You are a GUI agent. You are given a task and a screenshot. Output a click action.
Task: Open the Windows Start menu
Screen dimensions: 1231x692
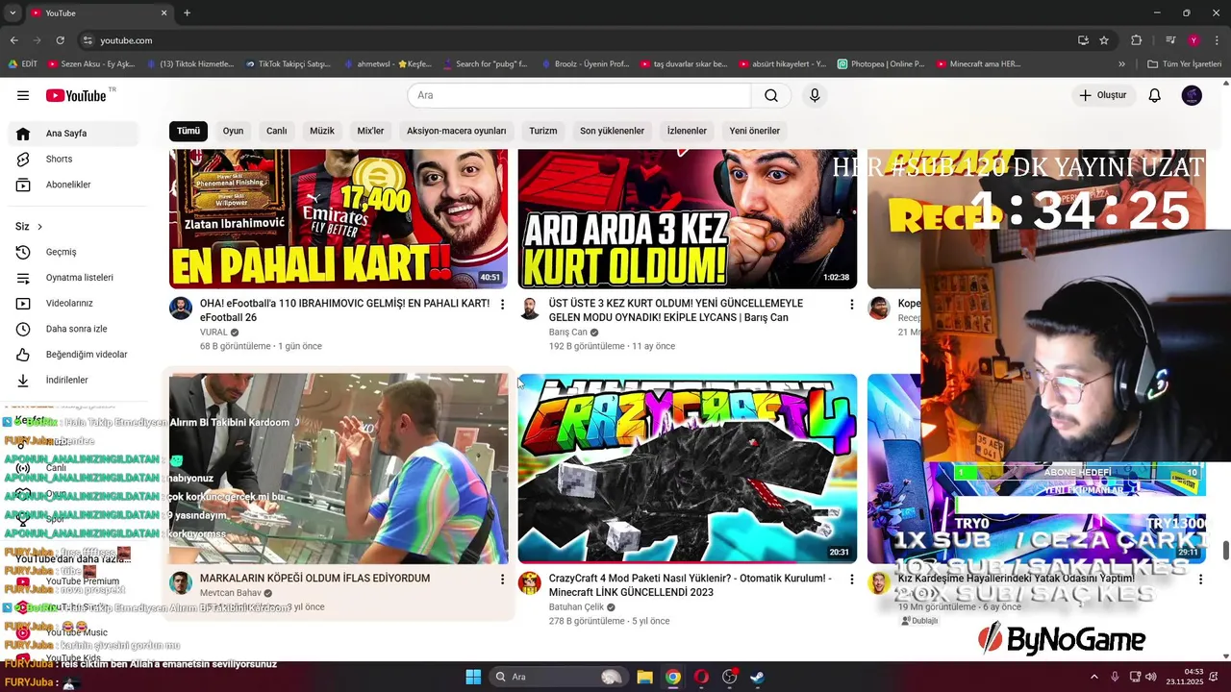pos(473,677)
